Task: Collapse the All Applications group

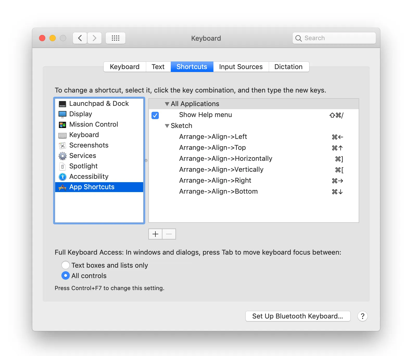Action: pos(167,104)
